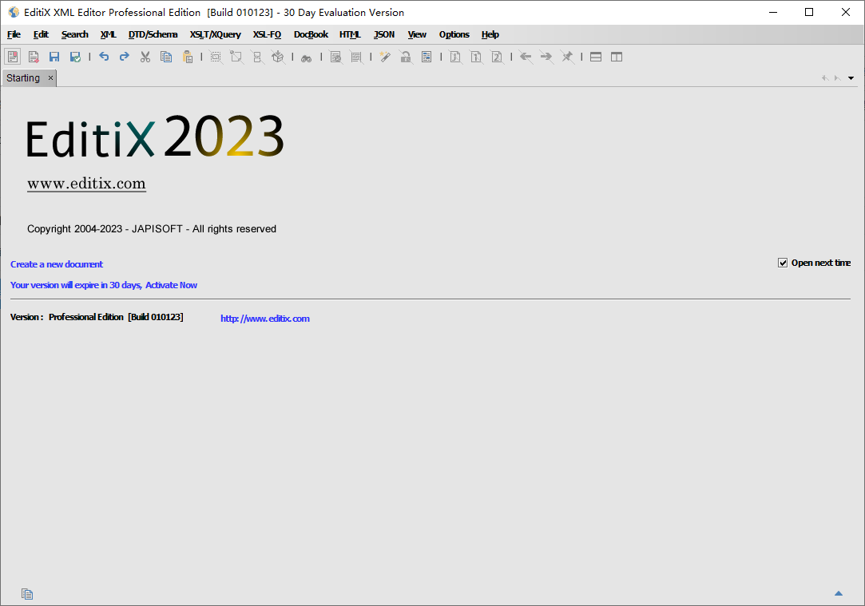The height and width of the screenshot is (606, 865).
Task: Open the Search menu
Action: pyautogui.click(x=75, y=34)
